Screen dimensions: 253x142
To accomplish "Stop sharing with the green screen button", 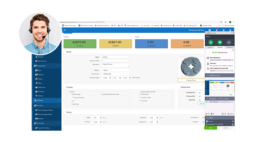I will coord(219,42).
